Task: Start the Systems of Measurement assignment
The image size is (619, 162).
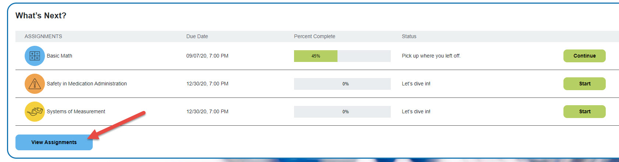Action: point(584,111)
